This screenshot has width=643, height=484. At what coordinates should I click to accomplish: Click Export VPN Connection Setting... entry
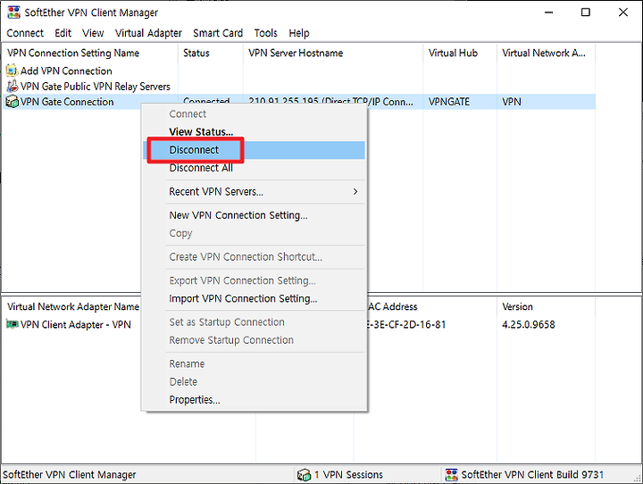pyautogui.click(x=254, y=280)
